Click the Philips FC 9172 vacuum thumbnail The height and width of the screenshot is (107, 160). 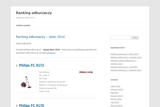pos(26,82)
